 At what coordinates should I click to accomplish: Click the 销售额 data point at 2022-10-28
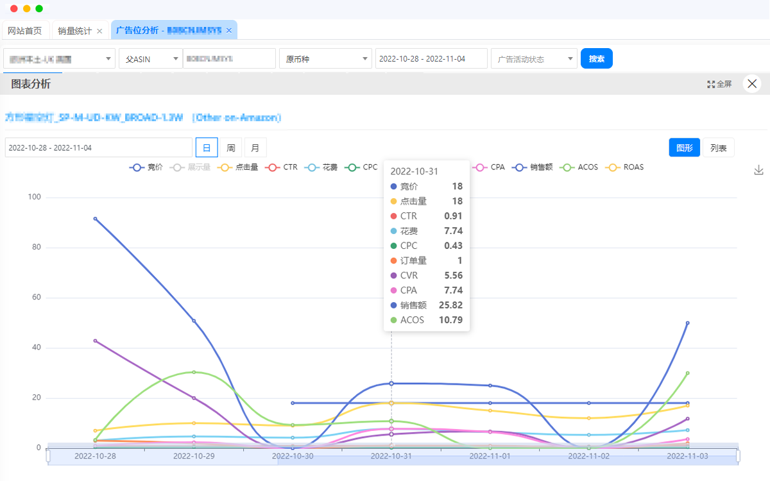coord(95,219)
